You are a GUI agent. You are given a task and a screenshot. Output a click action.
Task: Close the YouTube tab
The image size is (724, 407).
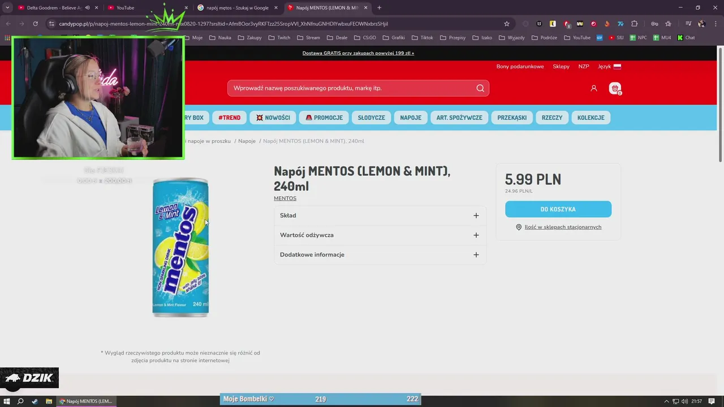[x=186, y=7]
